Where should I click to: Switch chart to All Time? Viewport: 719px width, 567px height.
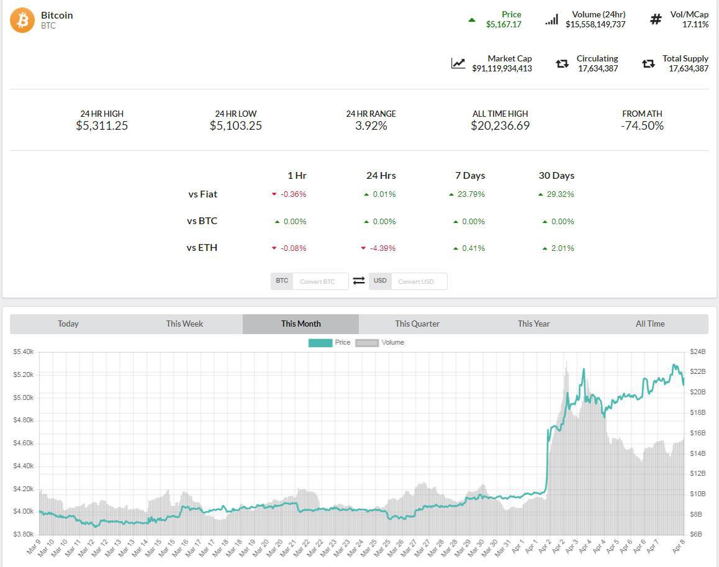pos(650,324)
